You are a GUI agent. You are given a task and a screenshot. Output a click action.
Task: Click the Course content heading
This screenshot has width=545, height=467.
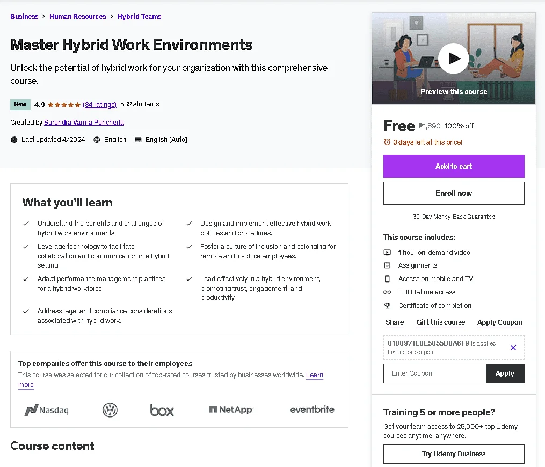tap(52, 446)
